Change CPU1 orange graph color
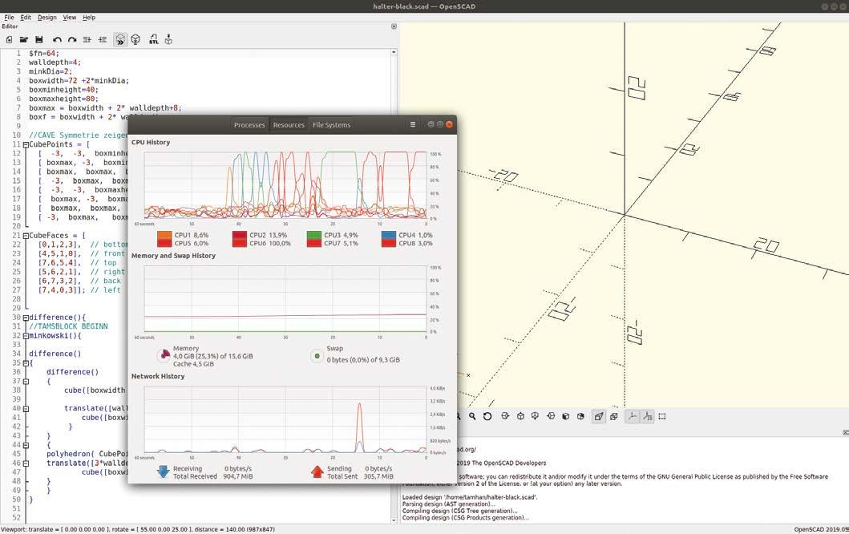 (x=164, y=235)
